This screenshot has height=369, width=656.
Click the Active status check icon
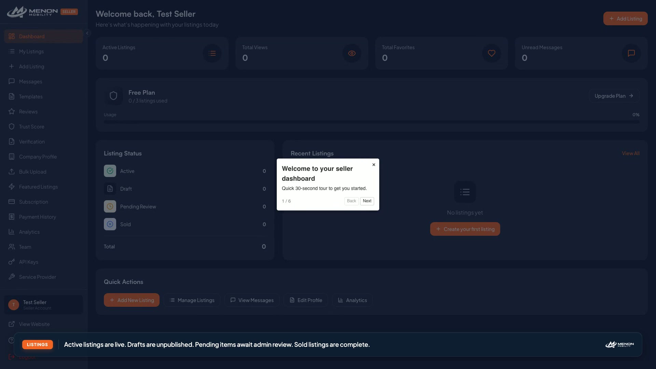[110, 171]
